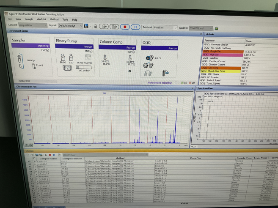
Task: Open the Sample menu
Action: point(29,19)
